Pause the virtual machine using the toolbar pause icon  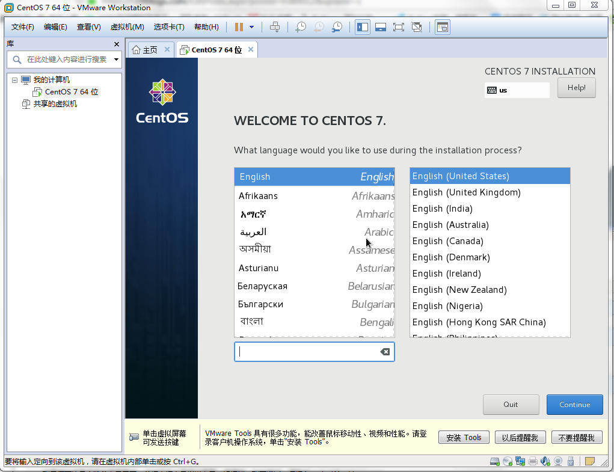coord(239,27)
